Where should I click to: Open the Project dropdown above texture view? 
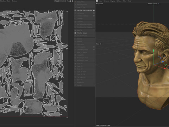(59, 1)
